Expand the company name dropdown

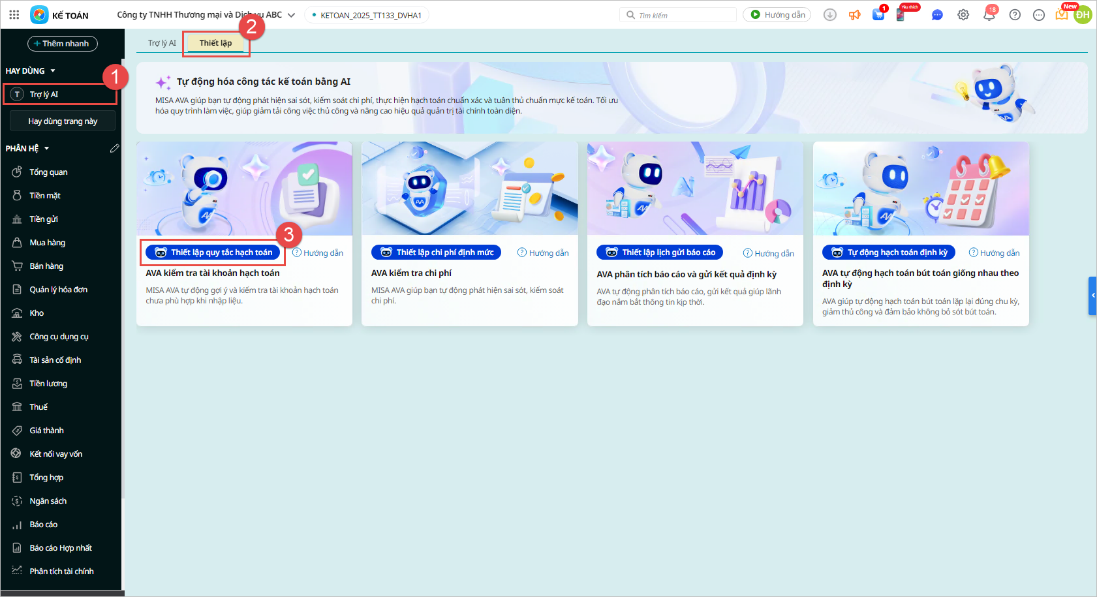point(291,15)
